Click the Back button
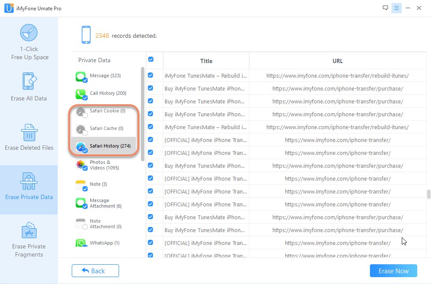 tap(95, 271)
